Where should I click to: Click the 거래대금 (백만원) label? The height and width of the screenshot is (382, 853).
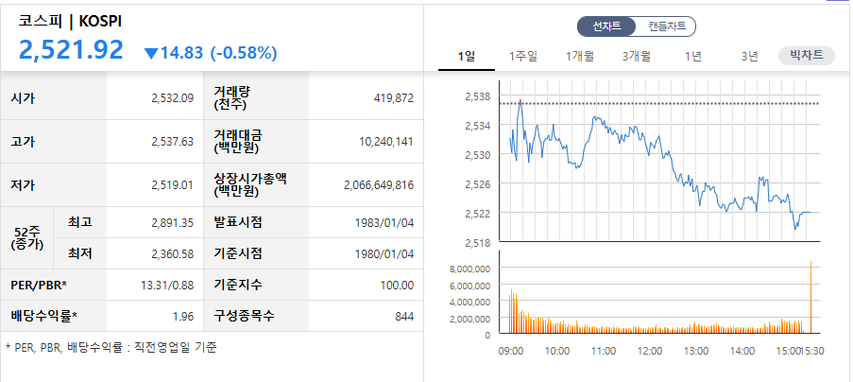(237, 142)
